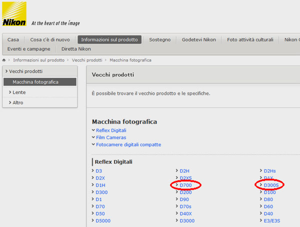Click the Diretta Nikon tab

tap(76, 49)
